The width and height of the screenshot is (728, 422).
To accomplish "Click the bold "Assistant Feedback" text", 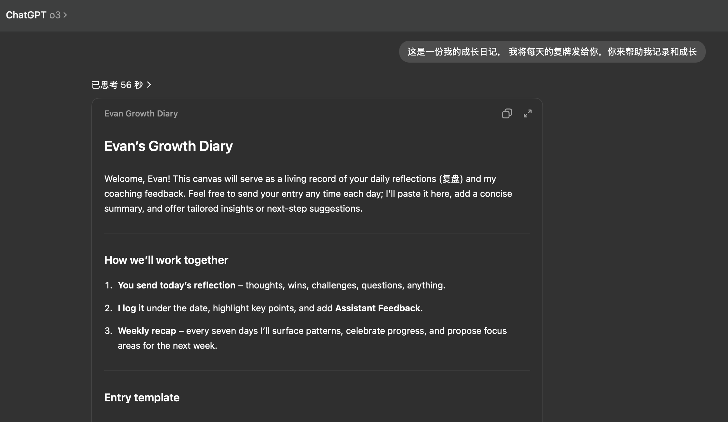I will click(x=378, y=308).
